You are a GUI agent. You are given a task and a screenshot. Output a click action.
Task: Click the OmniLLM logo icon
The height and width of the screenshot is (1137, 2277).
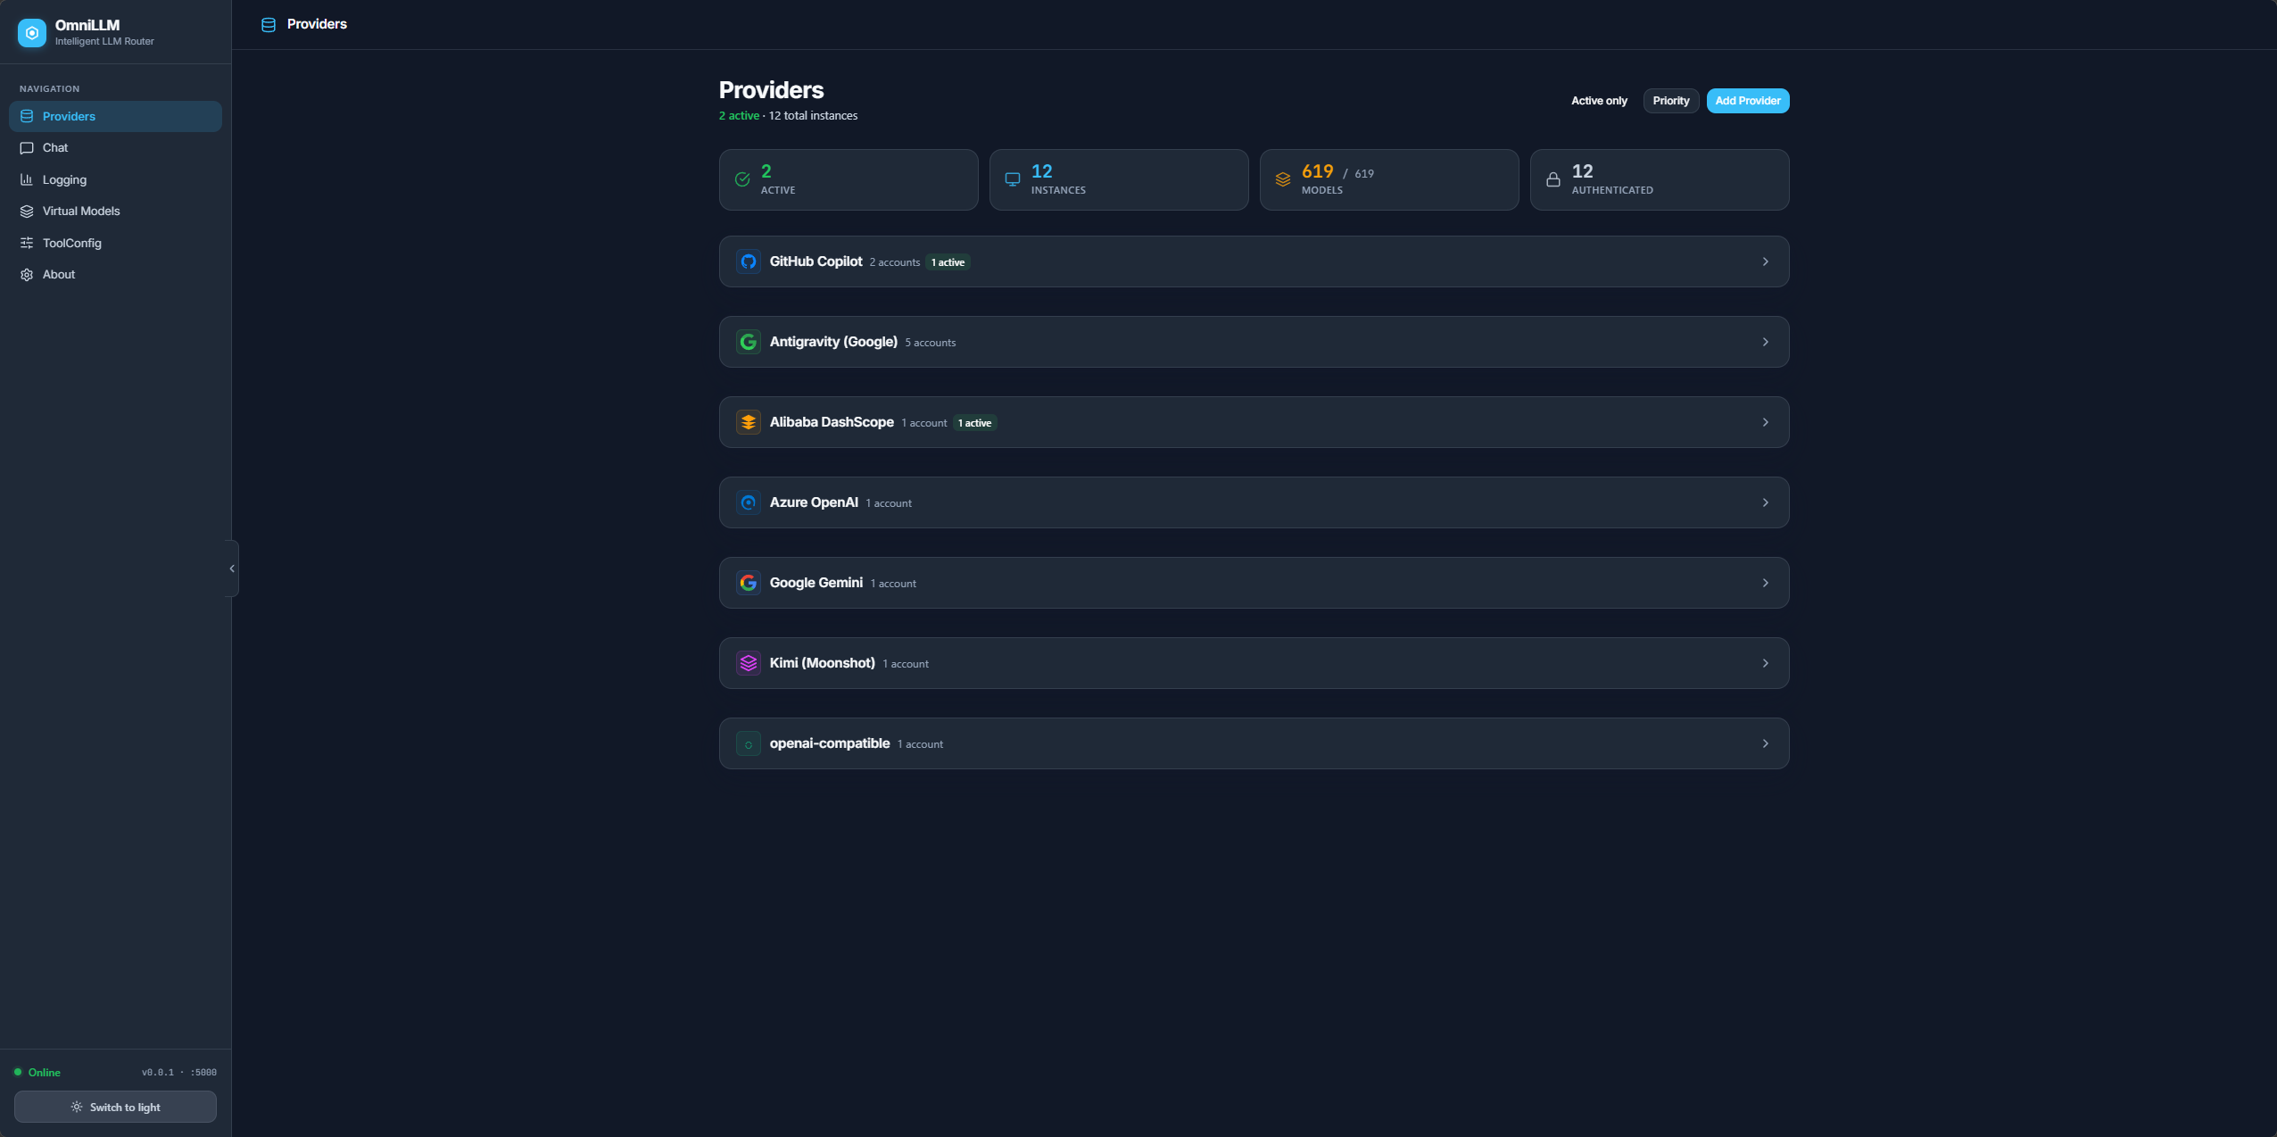click(x=31, y=32)
